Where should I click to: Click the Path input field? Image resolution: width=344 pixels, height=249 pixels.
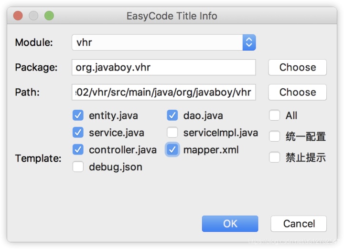164,92
